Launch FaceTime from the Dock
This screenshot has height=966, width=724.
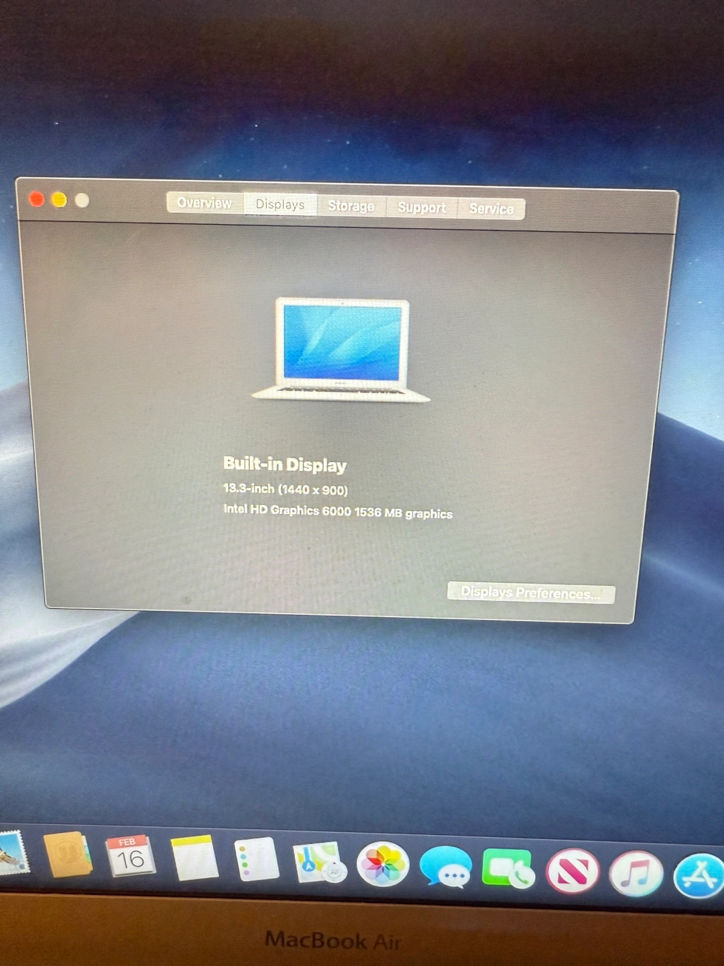pos(508,869)
